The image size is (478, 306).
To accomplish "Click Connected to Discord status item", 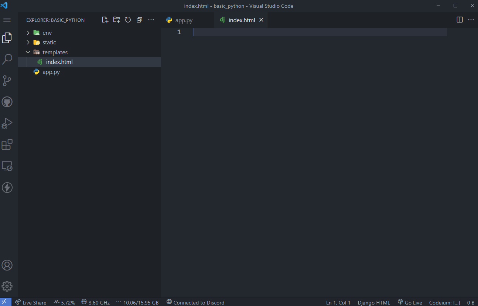I will (x=195, y=302).
